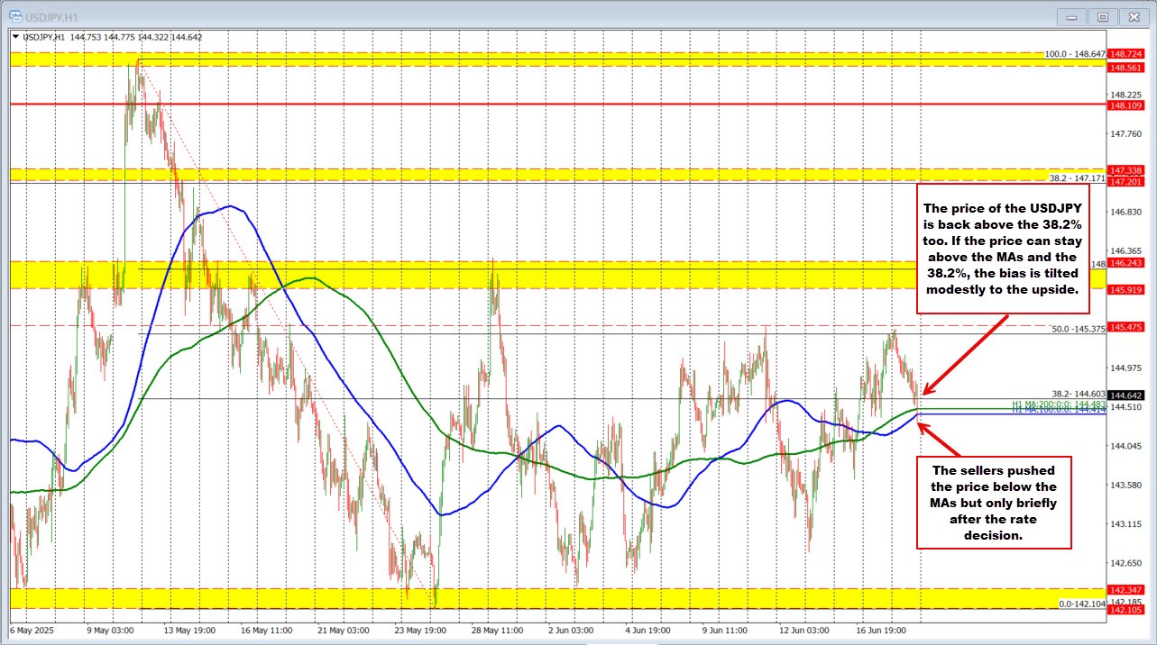The width and height of the screenshot is (1157, 645).
Task: Select the 50.0 - 145.375 Fibonacci label
Action: (1078, 328)
